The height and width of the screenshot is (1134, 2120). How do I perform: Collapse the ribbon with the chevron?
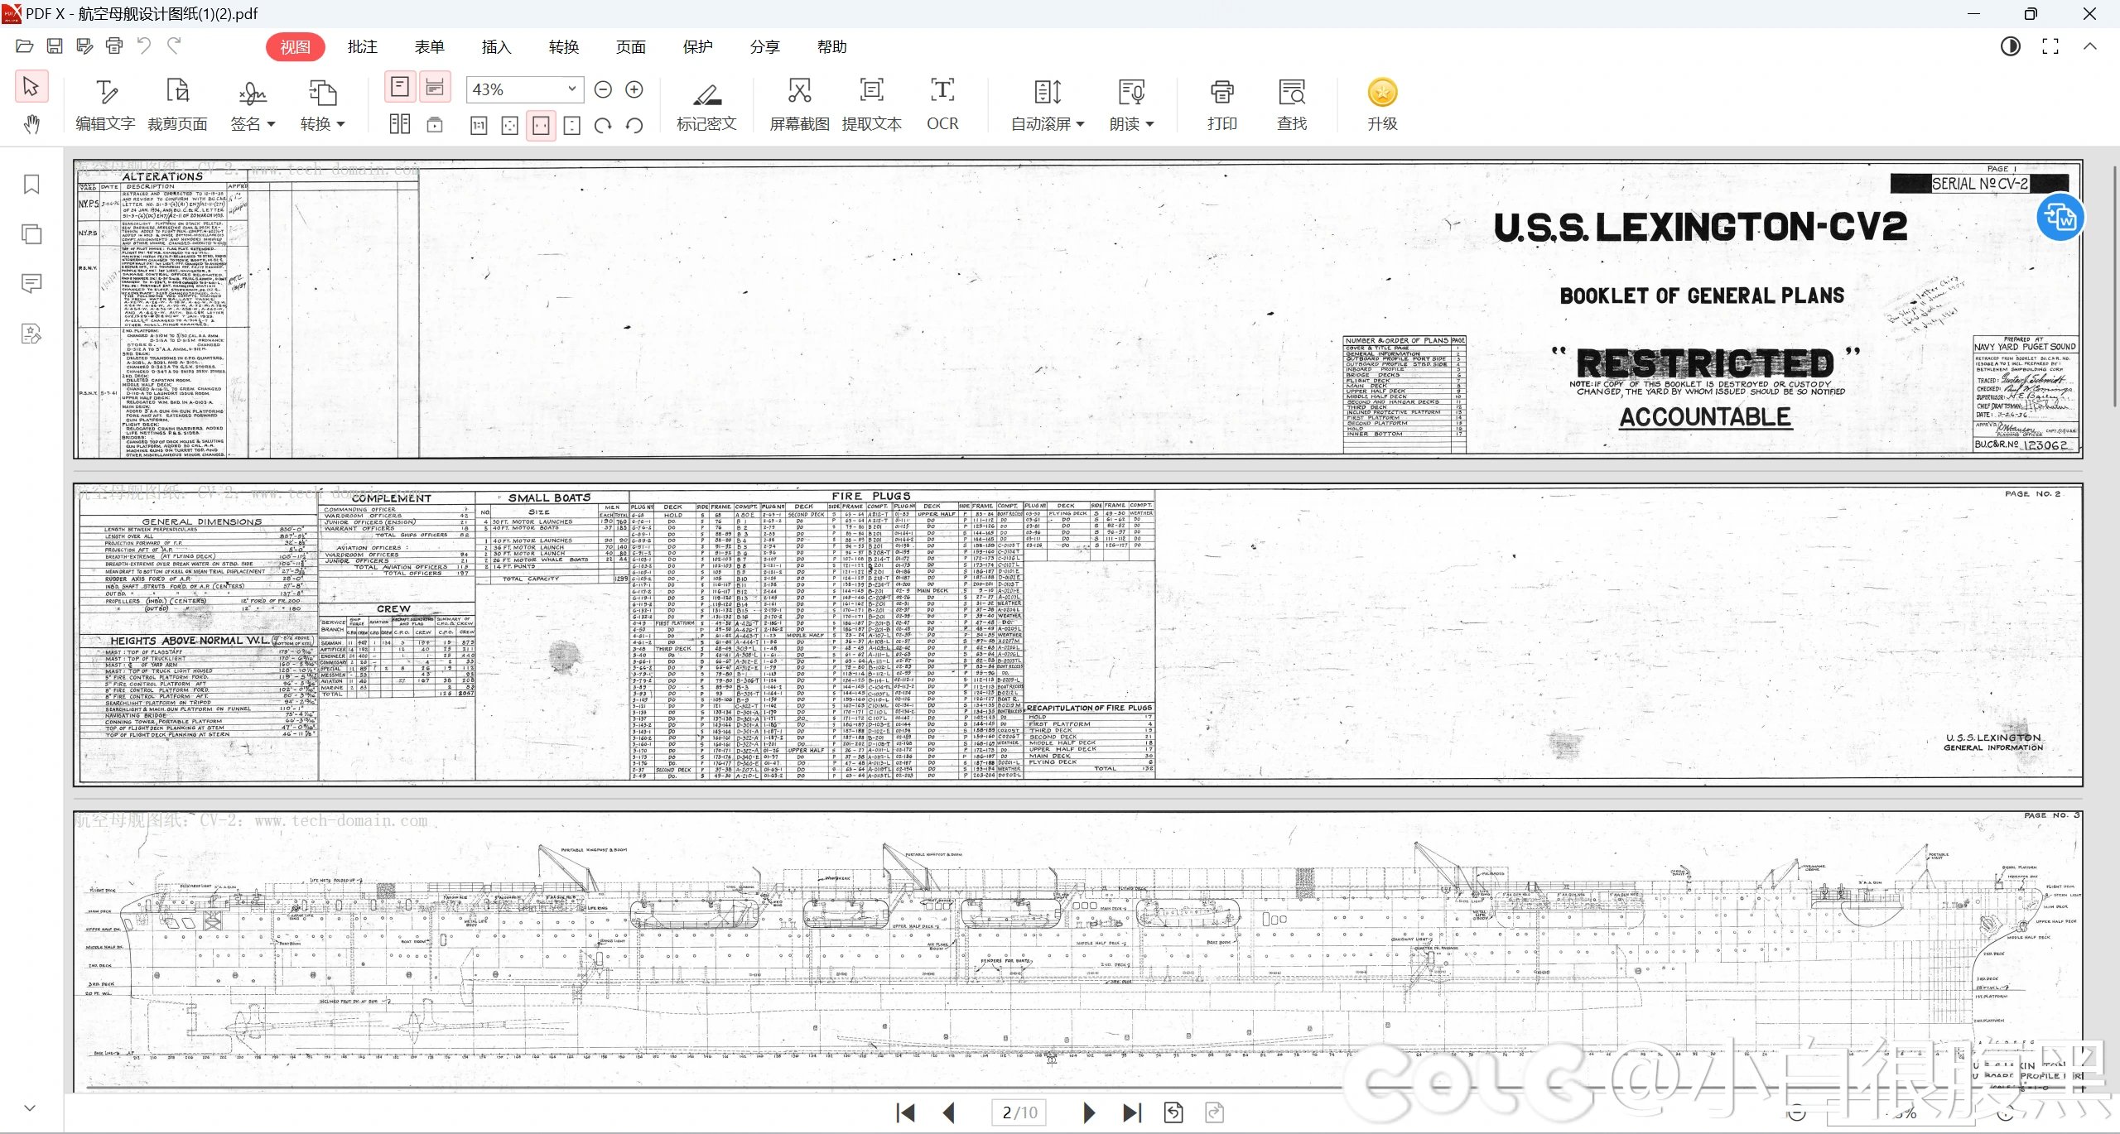click(2090, 46)
